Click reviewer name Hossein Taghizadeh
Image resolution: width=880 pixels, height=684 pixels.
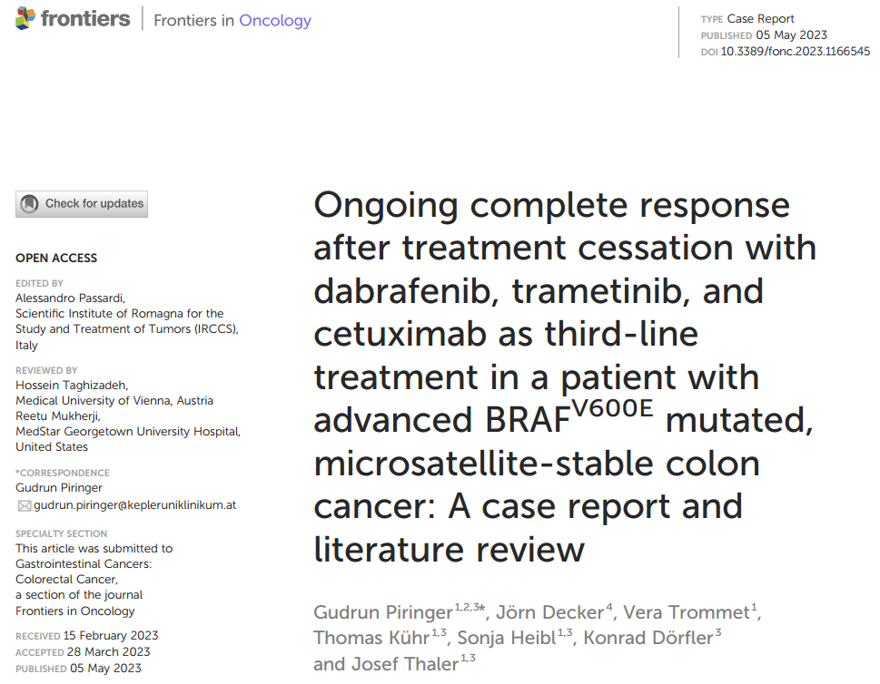point(68,386)
